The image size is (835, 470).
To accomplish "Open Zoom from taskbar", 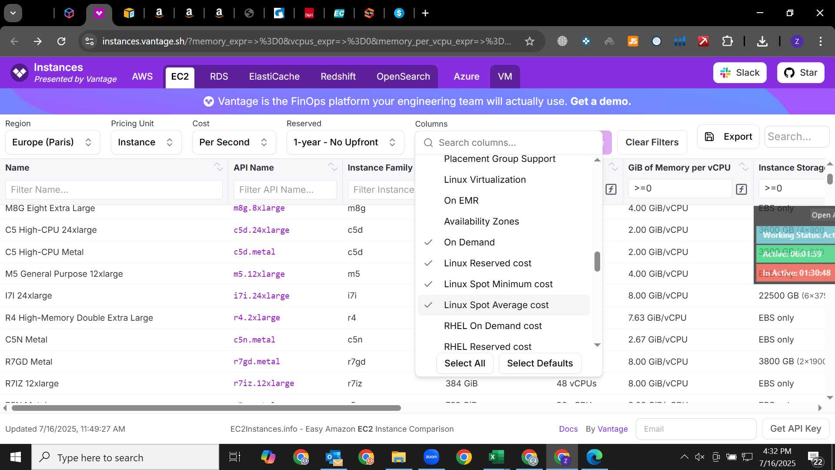I will point(431,457).
